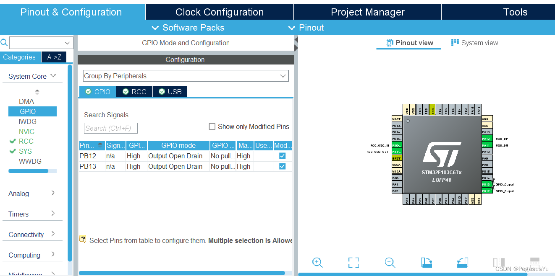The width and height of the screenshot is (555, 276).
Task: Rotate the chip clockwise
Action: [427, 263]
